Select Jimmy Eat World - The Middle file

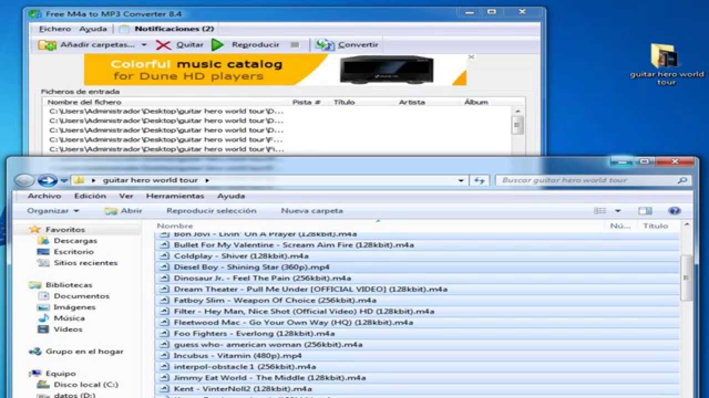click(x=270, y=378)
